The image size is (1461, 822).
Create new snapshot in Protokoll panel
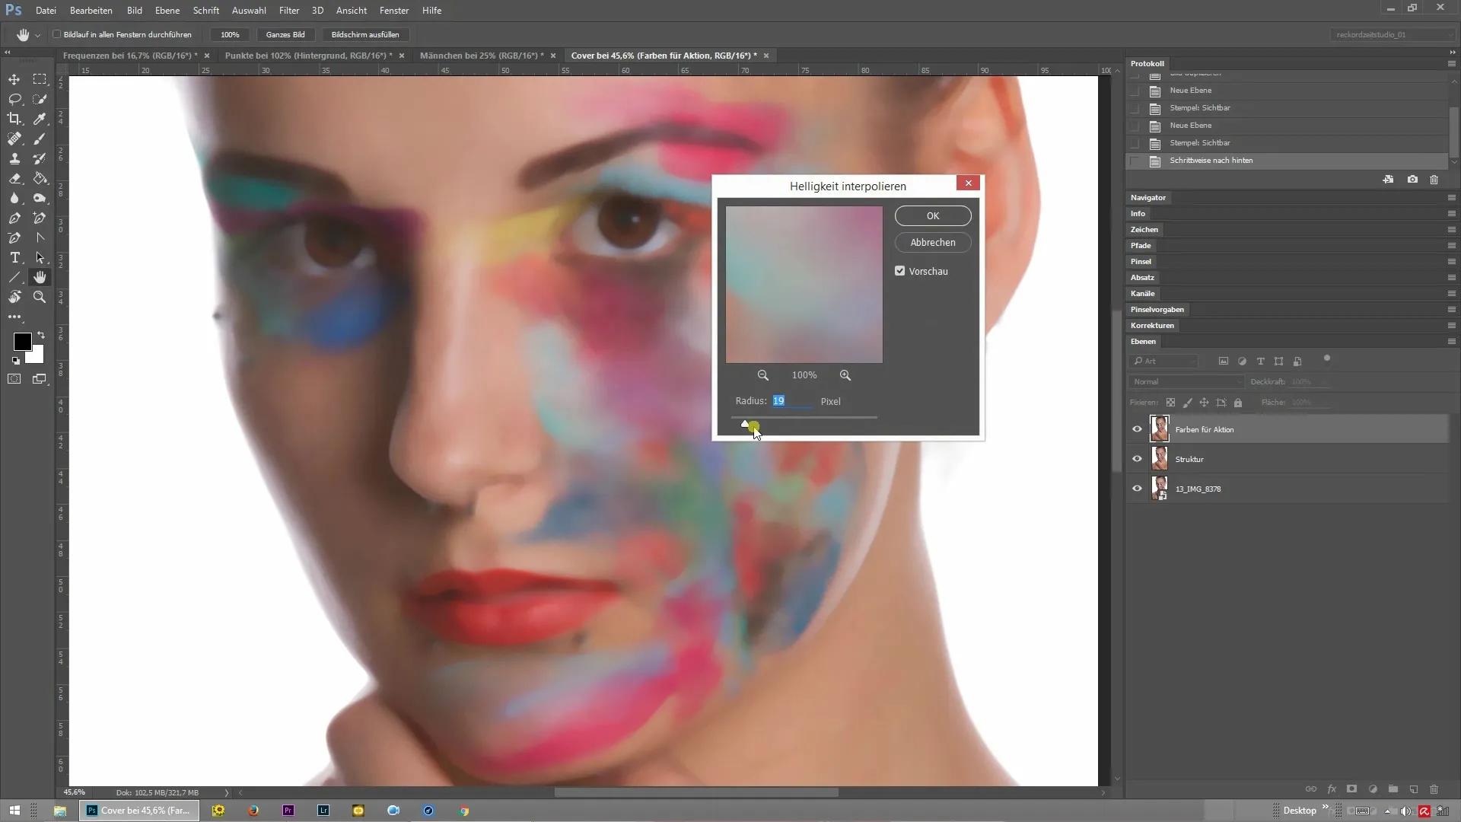(x=1412, y=180)
